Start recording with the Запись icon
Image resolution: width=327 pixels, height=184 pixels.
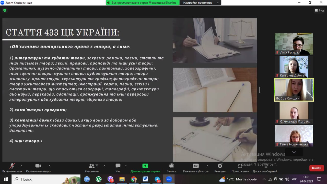[171, 166]
